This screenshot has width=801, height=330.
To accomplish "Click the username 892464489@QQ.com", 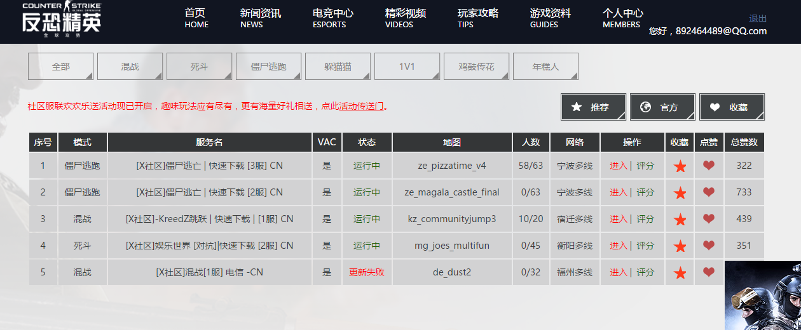I will tap(722, 31).
